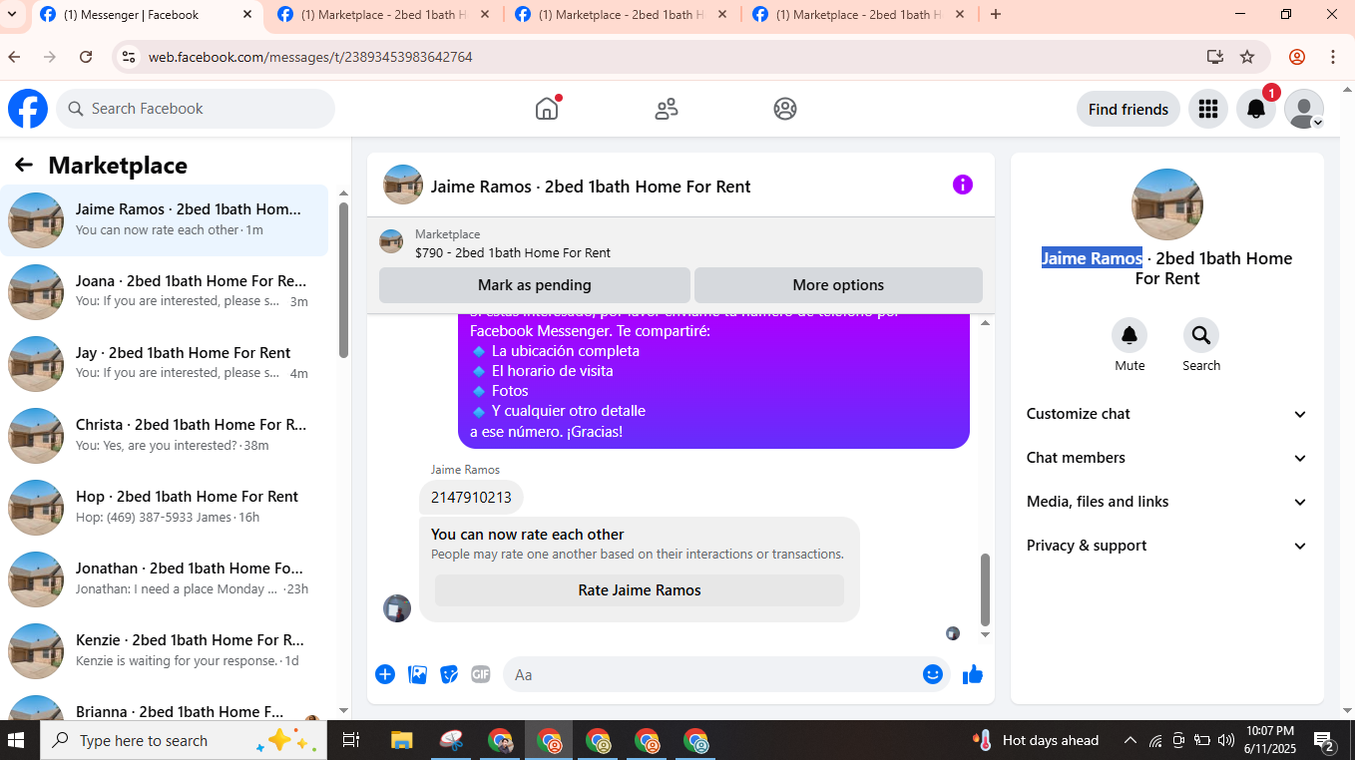The width and height of the screenshot is (1355, 760).
Task: Open Hot days ahead weather widget
Action: 1036,740
